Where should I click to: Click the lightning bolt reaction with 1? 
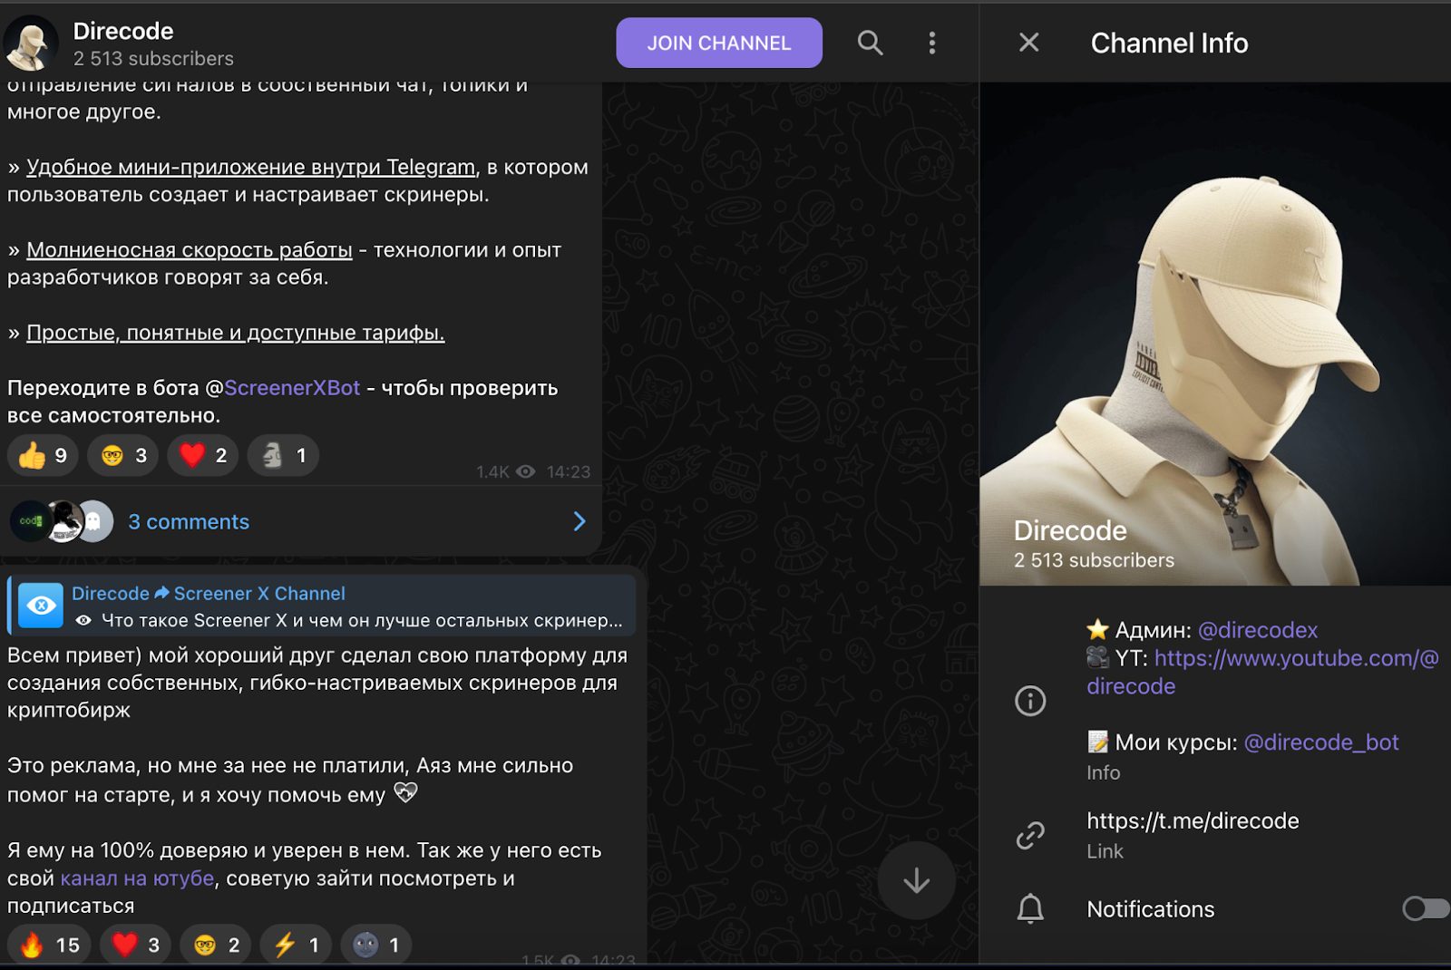click(296, 945)
